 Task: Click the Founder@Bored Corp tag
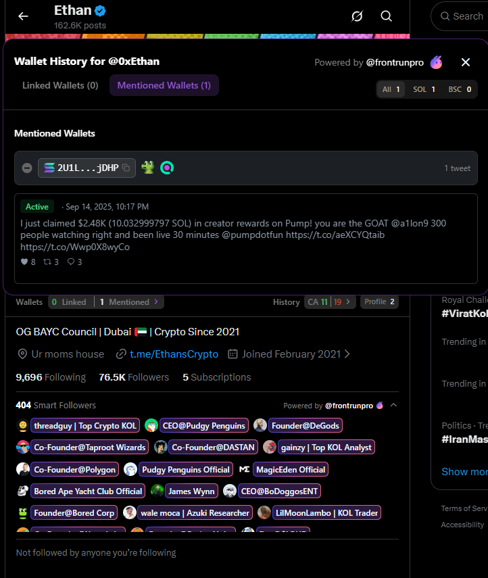74,512
